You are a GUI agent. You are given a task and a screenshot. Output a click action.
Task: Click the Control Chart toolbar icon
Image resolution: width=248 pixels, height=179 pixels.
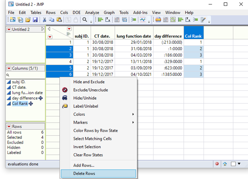(143, 20)
